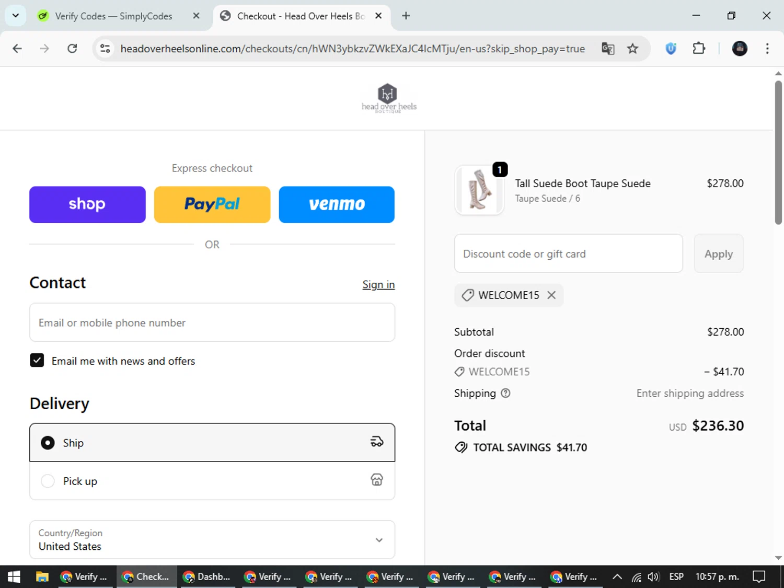This screenshot has width=784, height=588.
Task: Switch to Check... taskbar window
Action: coord(146,577)
